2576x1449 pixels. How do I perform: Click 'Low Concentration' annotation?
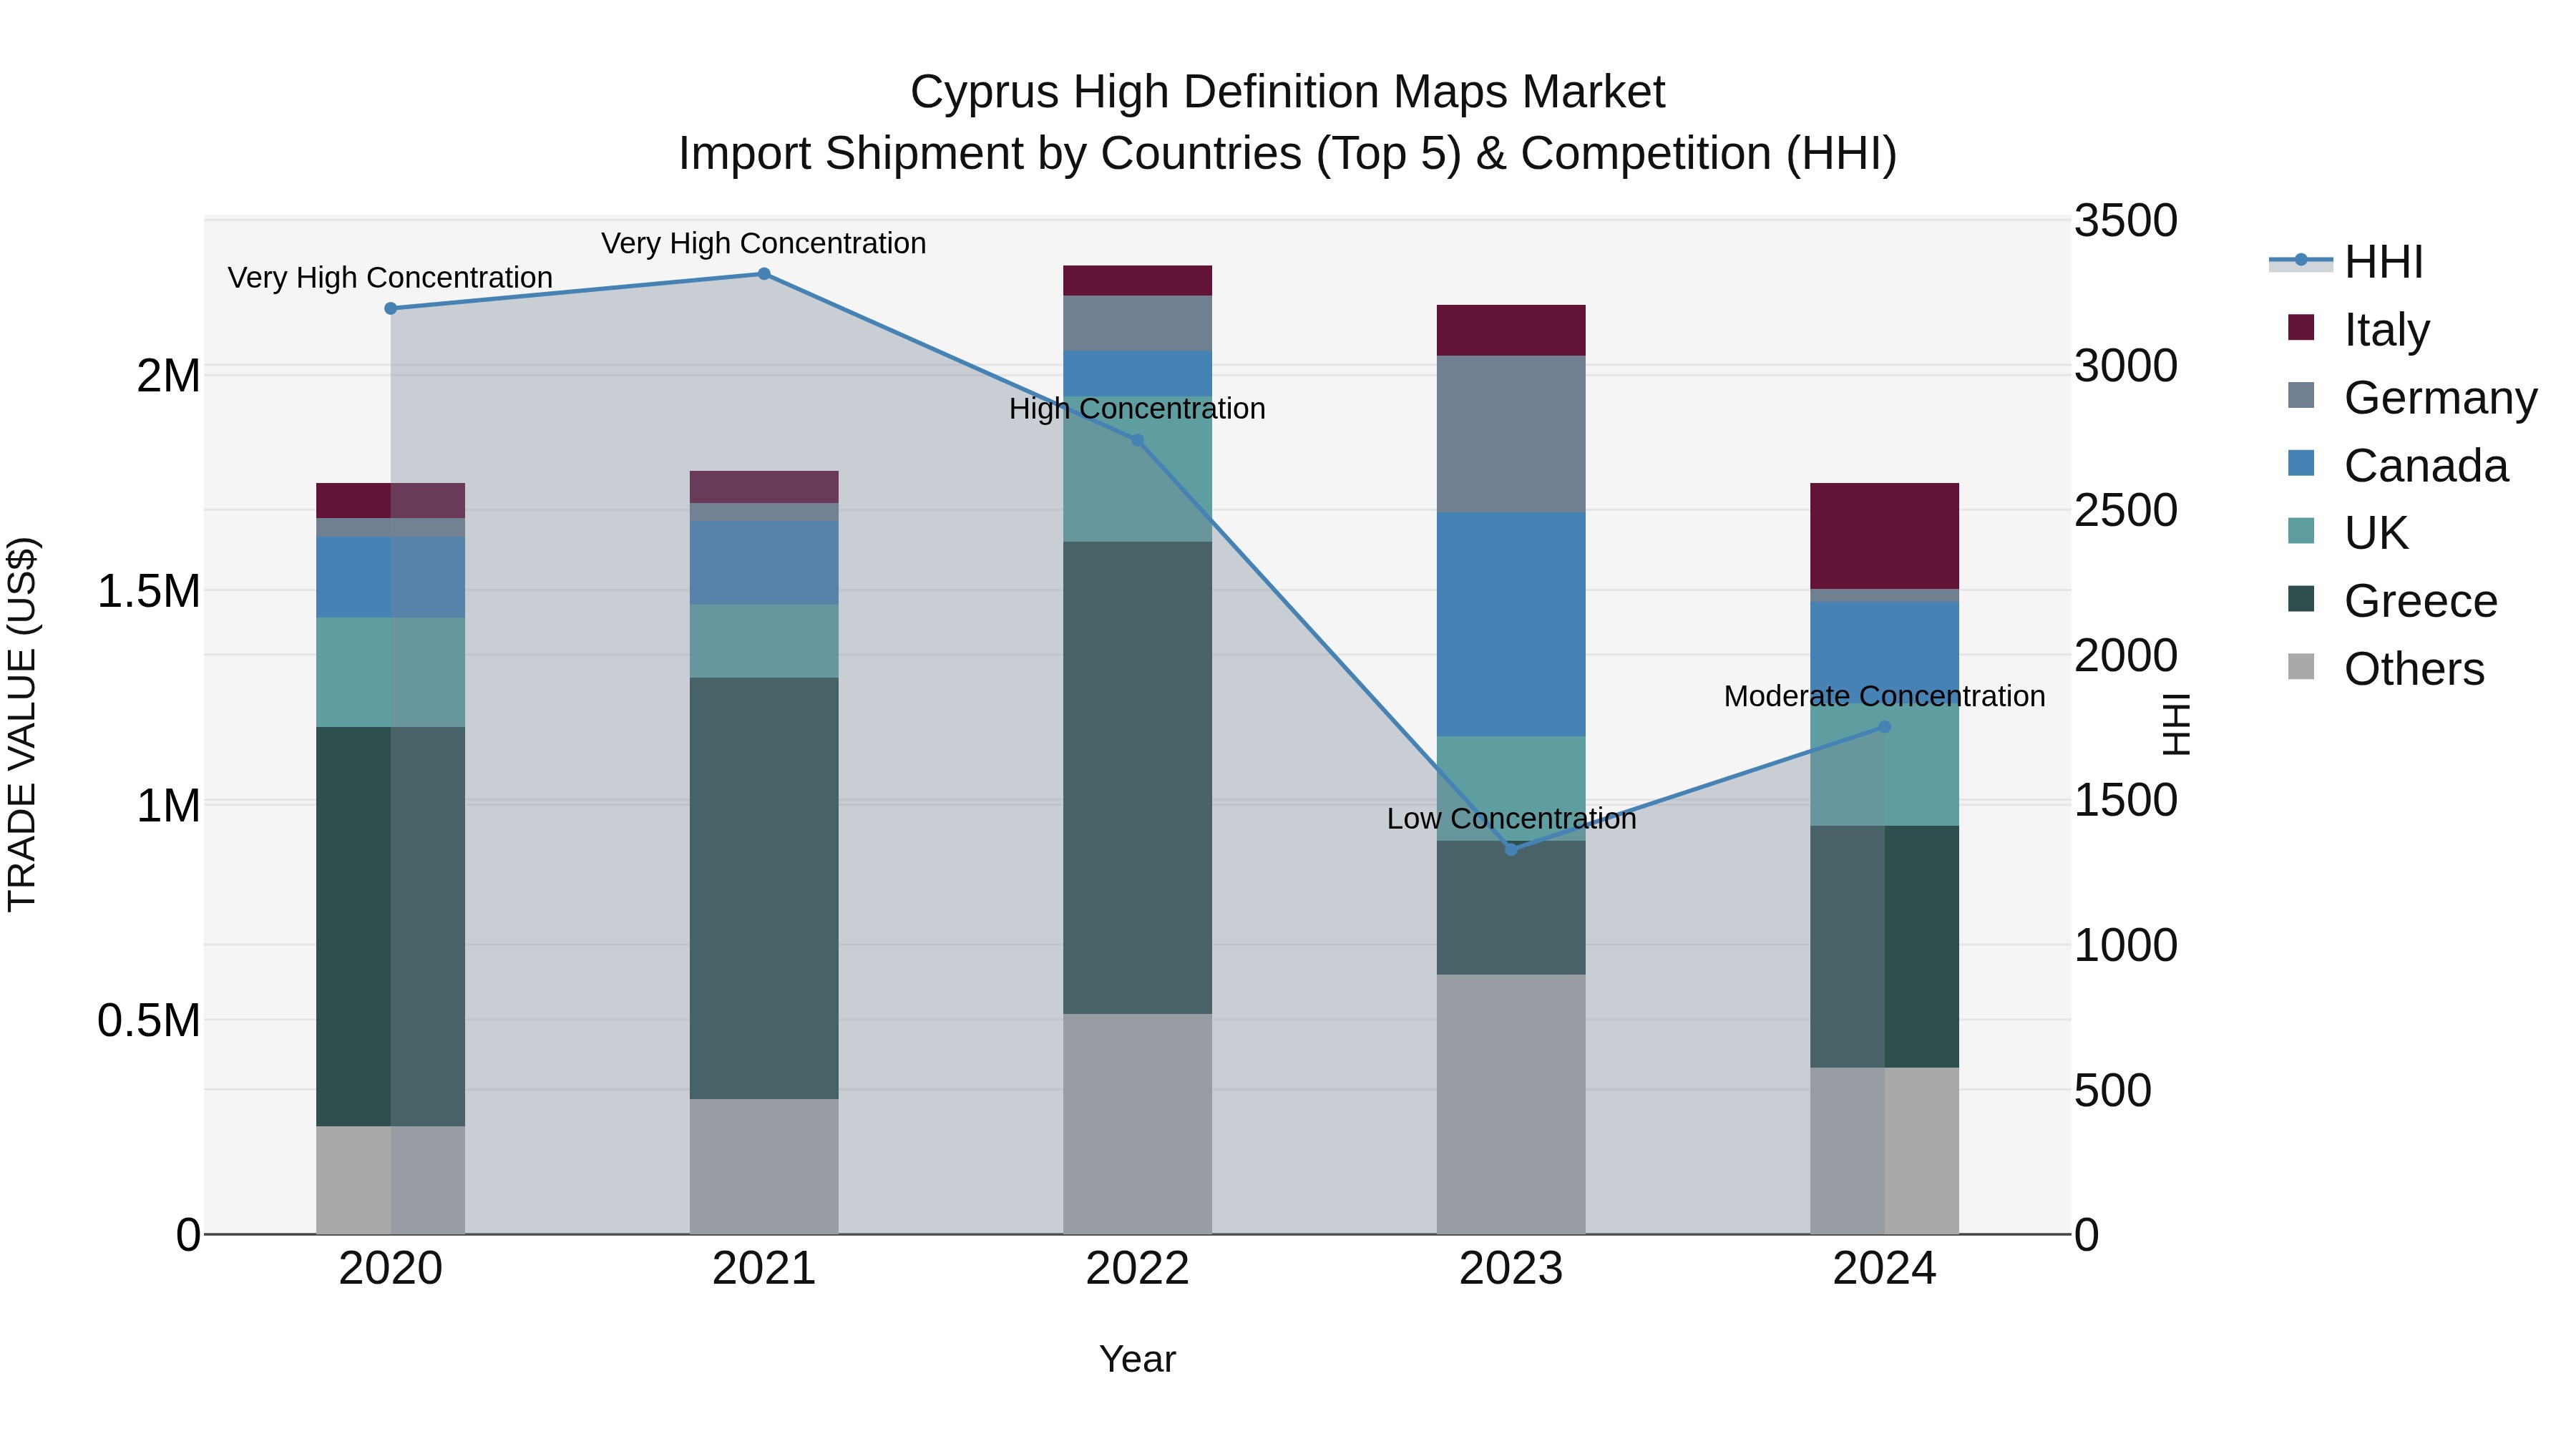point(1511,818)
